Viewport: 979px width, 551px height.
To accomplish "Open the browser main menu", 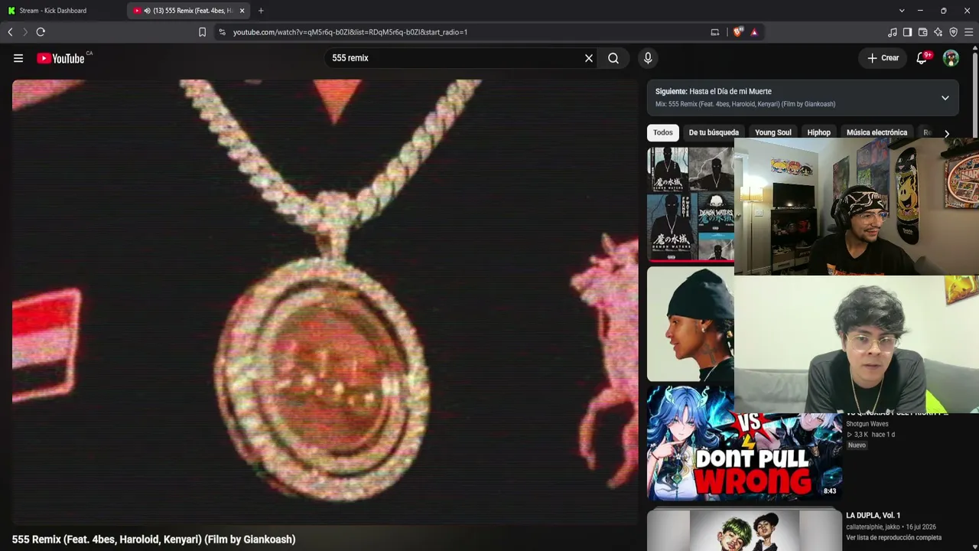I will (x=968, y=32).
